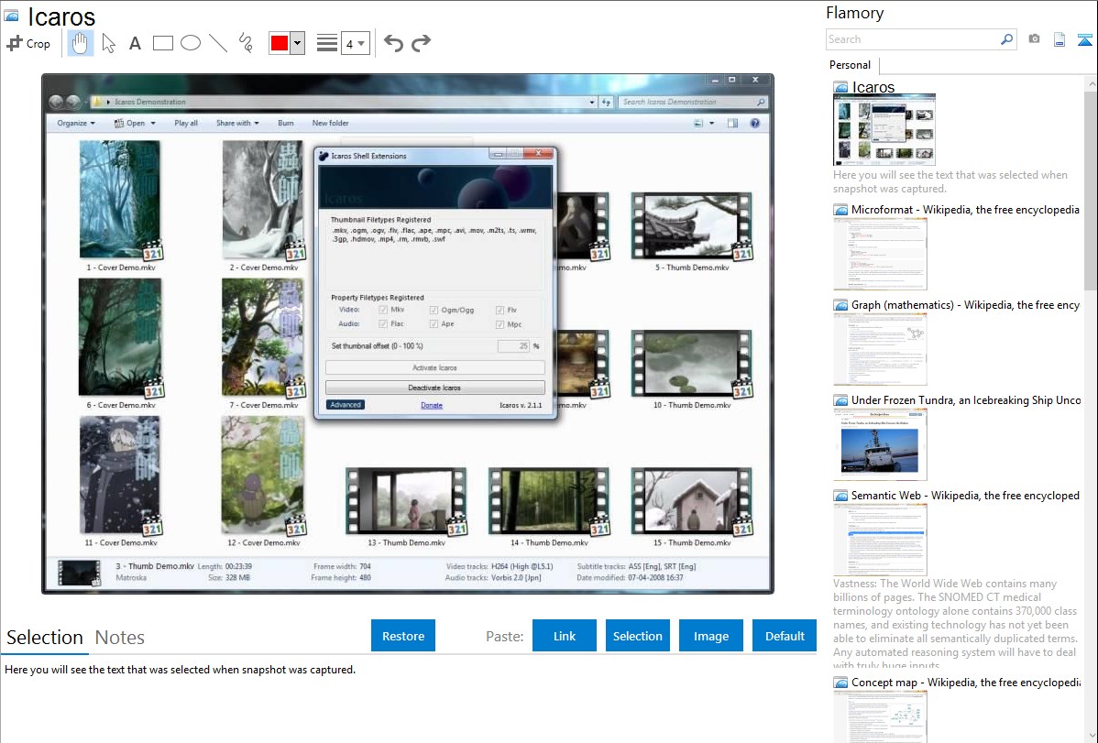Switch to the Notes tab

(x=120, y=638)
